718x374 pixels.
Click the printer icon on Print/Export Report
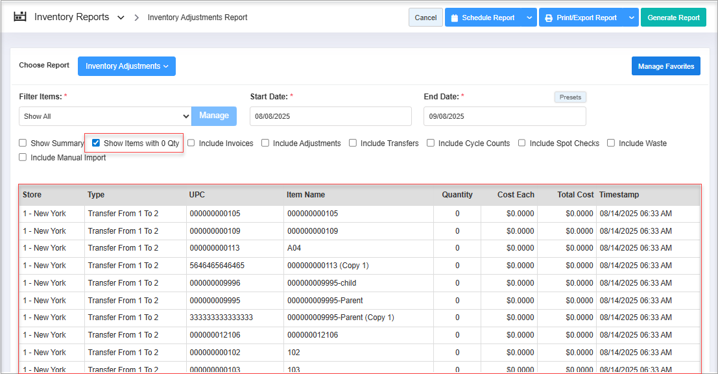point(549,18)
